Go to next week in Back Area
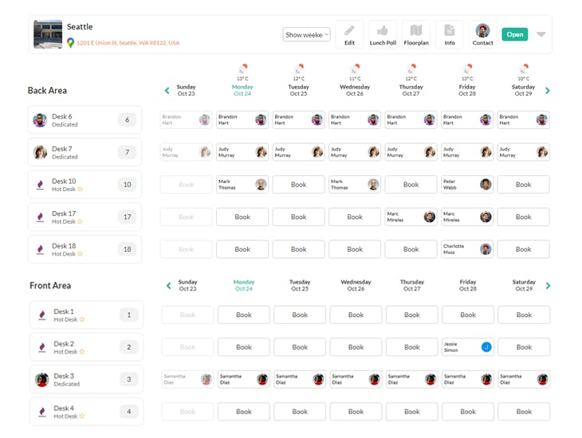This screenshot has width=582, height=438. [x=548, y=91]
